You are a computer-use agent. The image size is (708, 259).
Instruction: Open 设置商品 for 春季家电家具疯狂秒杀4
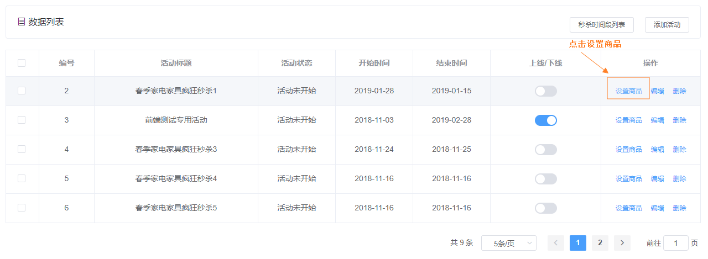(x=628, y=179)
